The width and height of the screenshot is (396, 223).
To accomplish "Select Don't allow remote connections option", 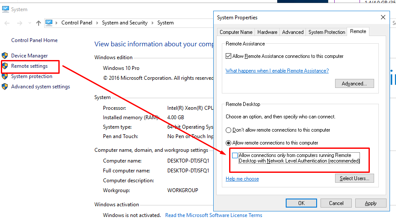I will coord(229,130).
